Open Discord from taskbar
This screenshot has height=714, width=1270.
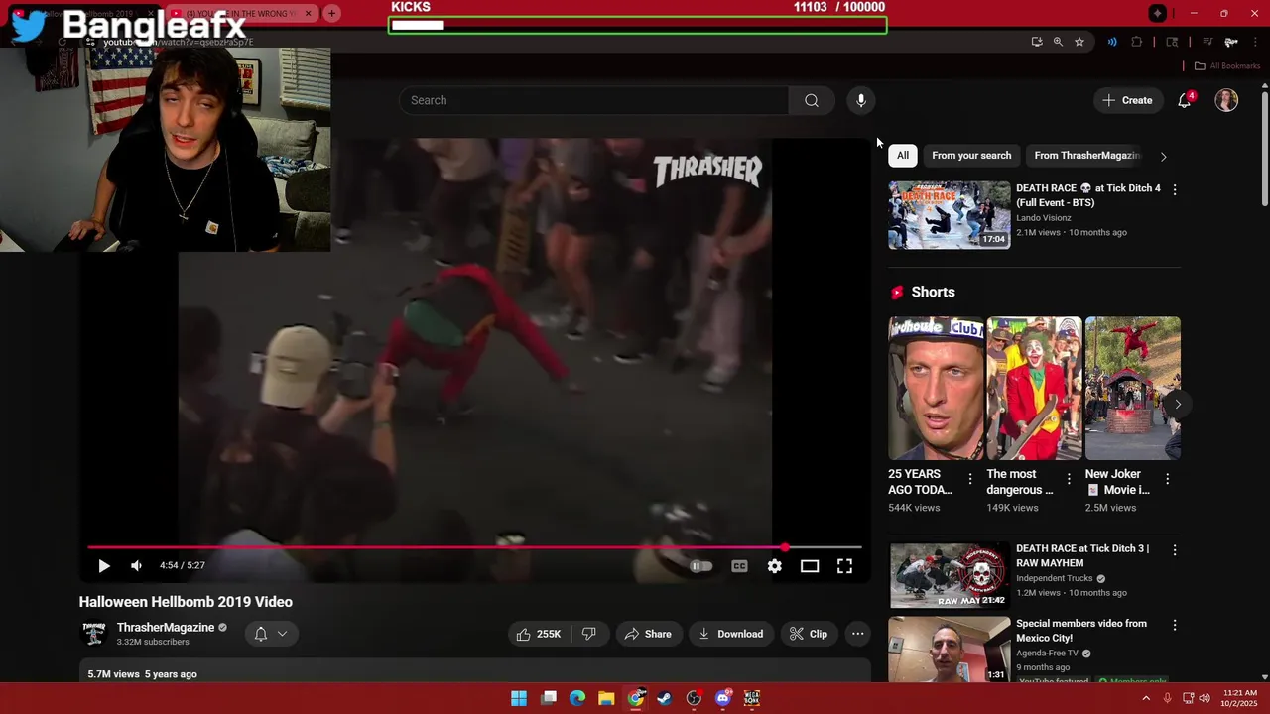(x=723, y=699)
